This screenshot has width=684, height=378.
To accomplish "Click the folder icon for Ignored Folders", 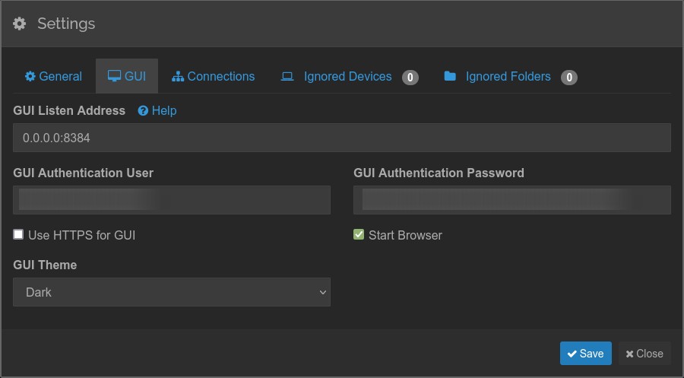I will pos(450,77).
